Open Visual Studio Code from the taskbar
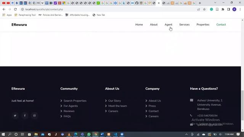 click(115, 134)
